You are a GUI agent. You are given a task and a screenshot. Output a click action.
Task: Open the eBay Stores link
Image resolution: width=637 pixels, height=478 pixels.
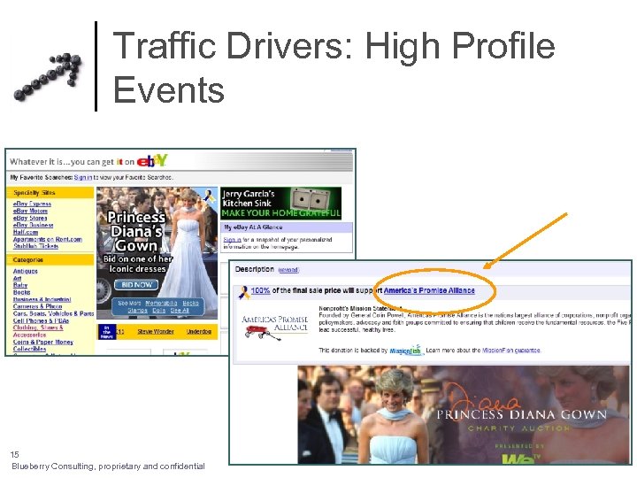pos(30,218)
